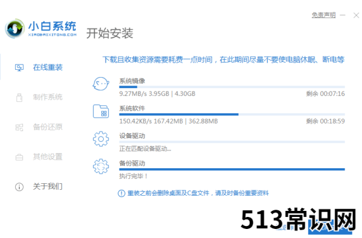The image size is (362, 238).
Task: Click the 系统镜像 download progress bar
Action: pos(232,87)
